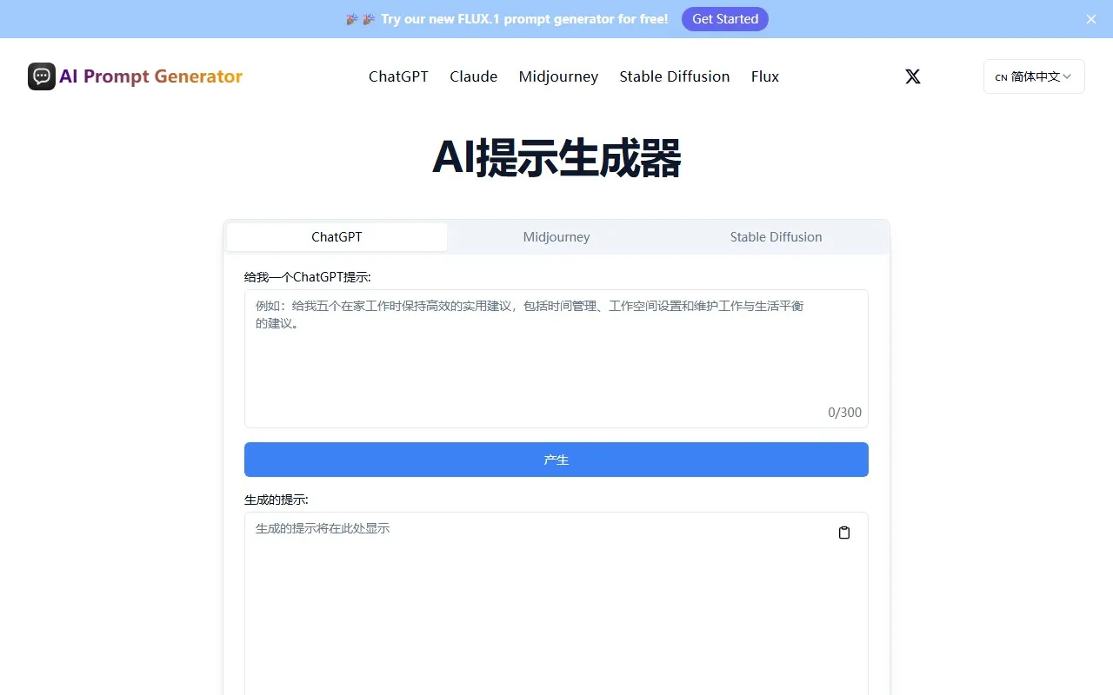Click the Get Started button
The width and height of the screenshot is (1113, 695).
(x=725, y=18)
